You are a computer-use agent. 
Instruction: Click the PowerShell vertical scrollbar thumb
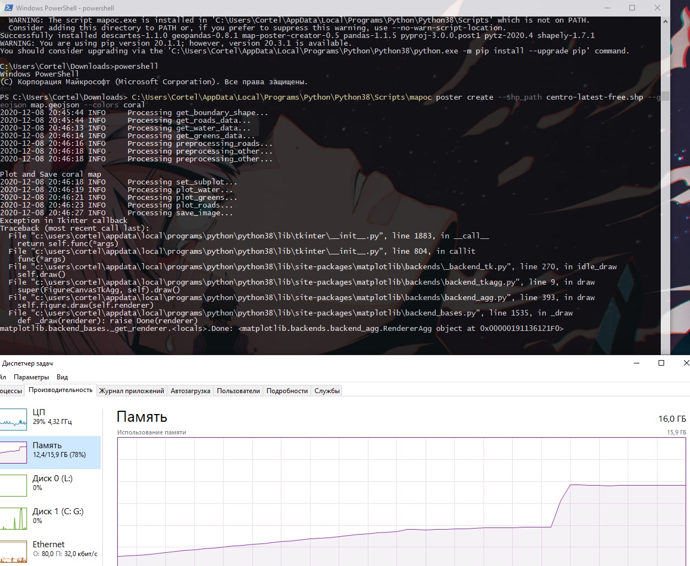pos(665,96)
